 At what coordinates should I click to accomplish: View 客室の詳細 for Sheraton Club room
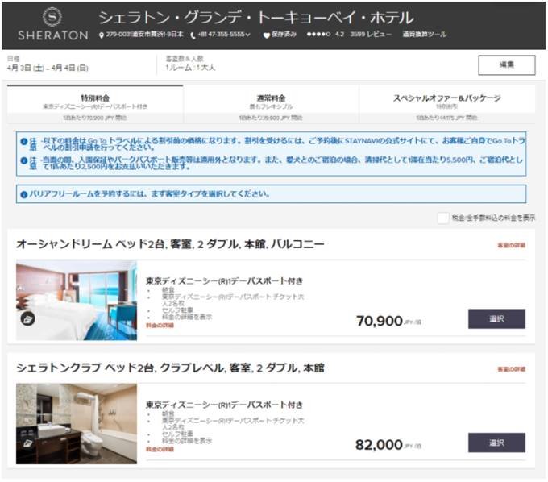coord(511,369)
